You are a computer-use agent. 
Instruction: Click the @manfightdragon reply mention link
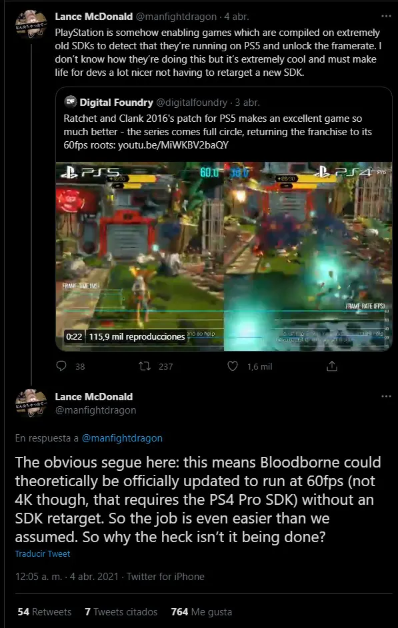pyautogui.click(x=122, y=438)
